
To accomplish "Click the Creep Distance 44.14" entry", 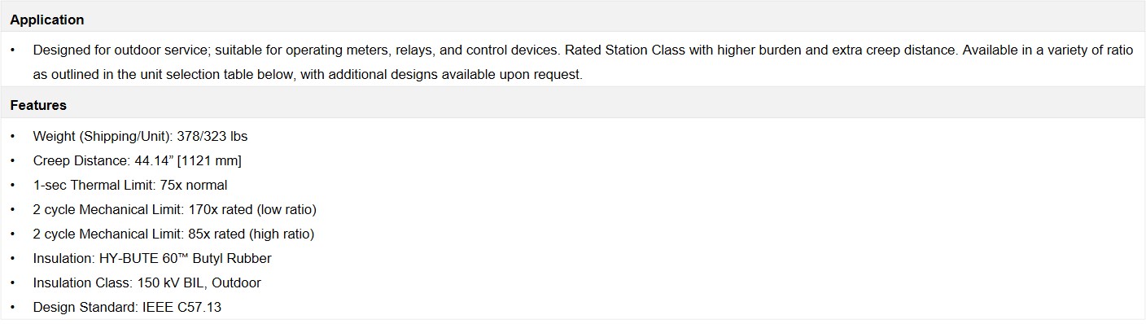I will (137, 160).
